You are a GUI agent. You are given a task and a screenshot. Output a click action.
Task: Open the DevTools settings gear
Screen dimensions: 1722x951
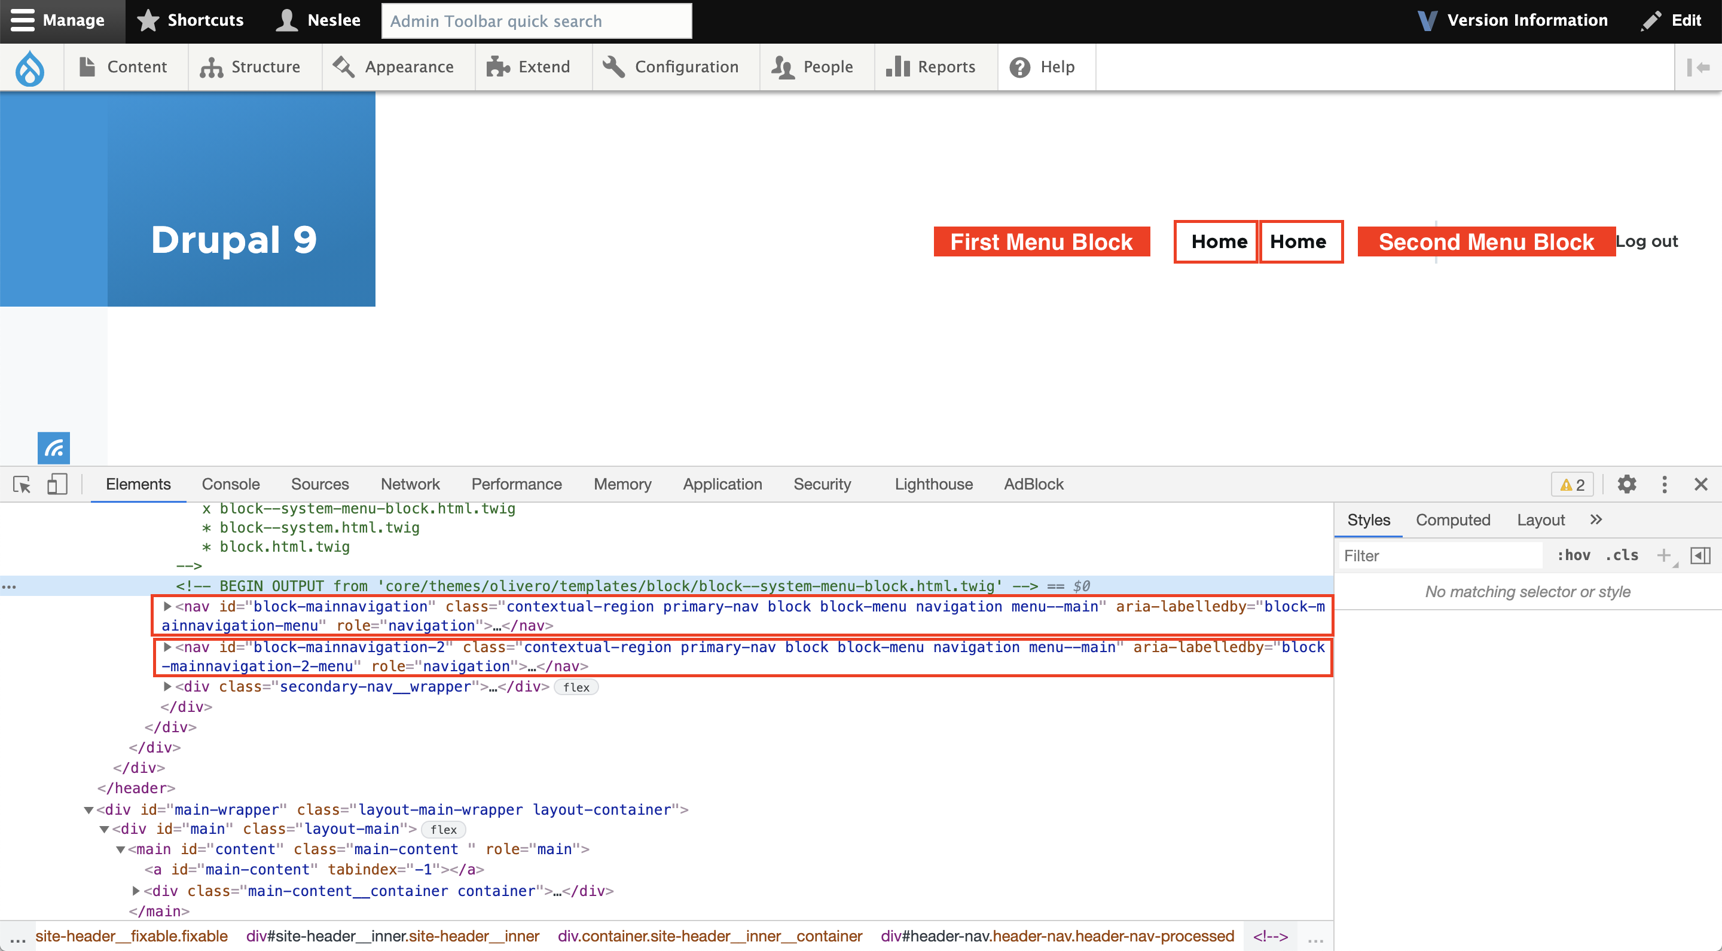click(1627, 484)
